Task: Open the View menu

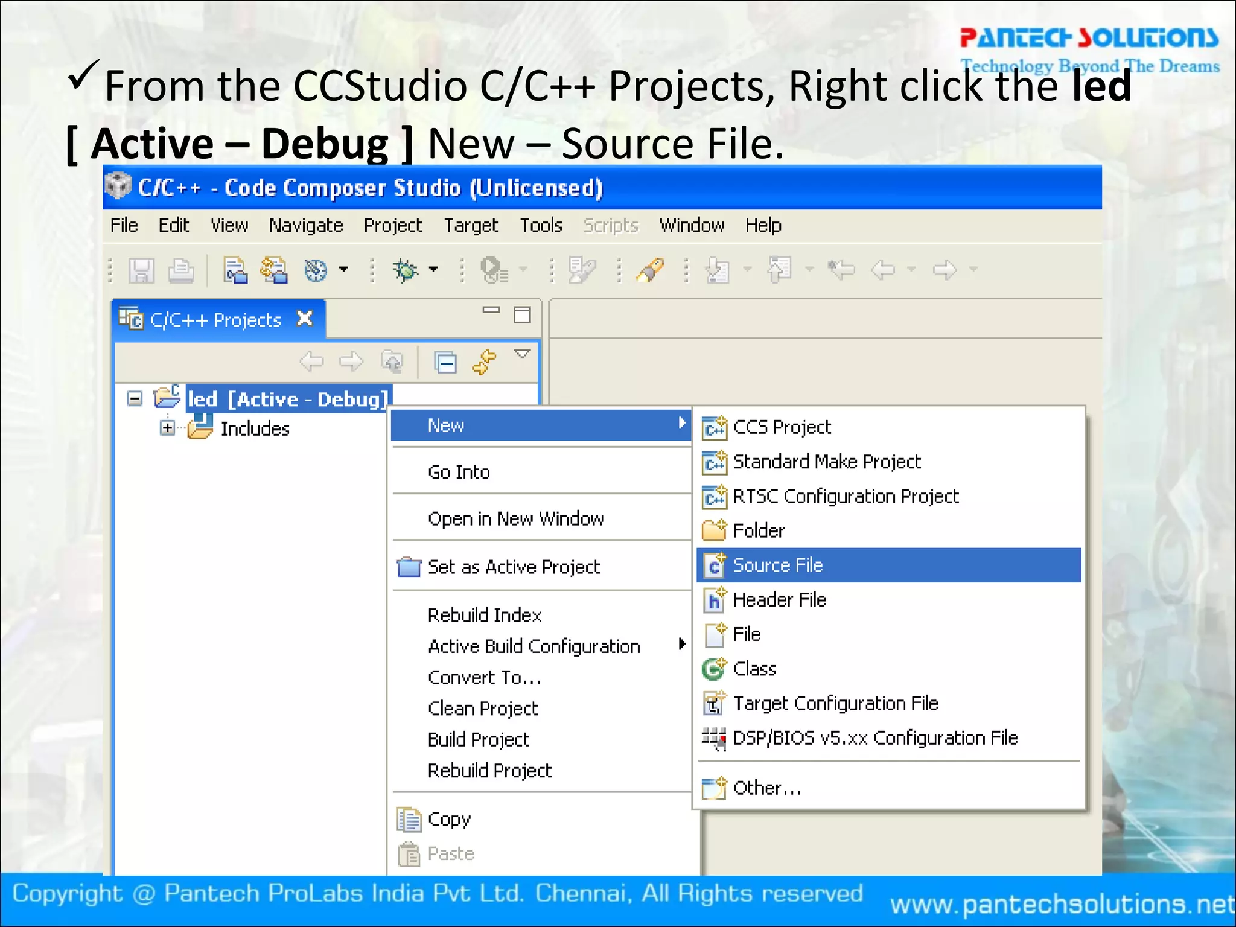Action: point(229,225)
